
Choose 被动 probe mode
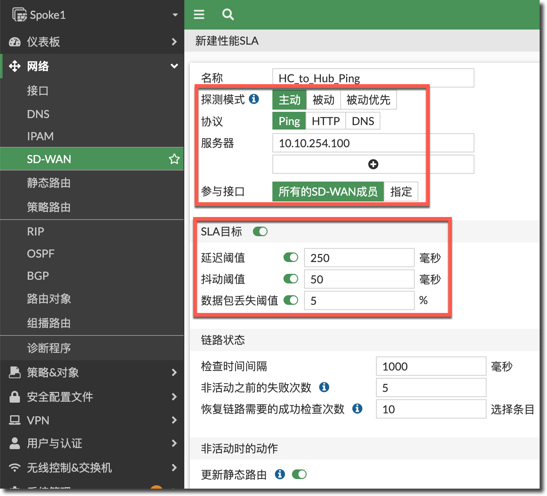323,100
